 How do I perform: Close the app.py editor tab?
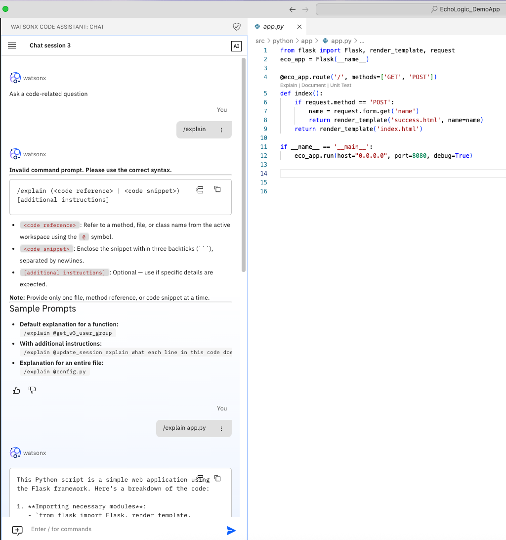click(299, 27)
